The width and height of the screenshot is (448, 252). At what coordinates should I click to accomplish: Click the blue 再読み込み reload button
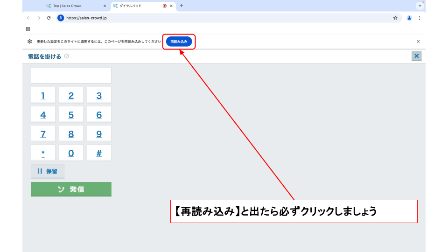(x=179, y=42)
